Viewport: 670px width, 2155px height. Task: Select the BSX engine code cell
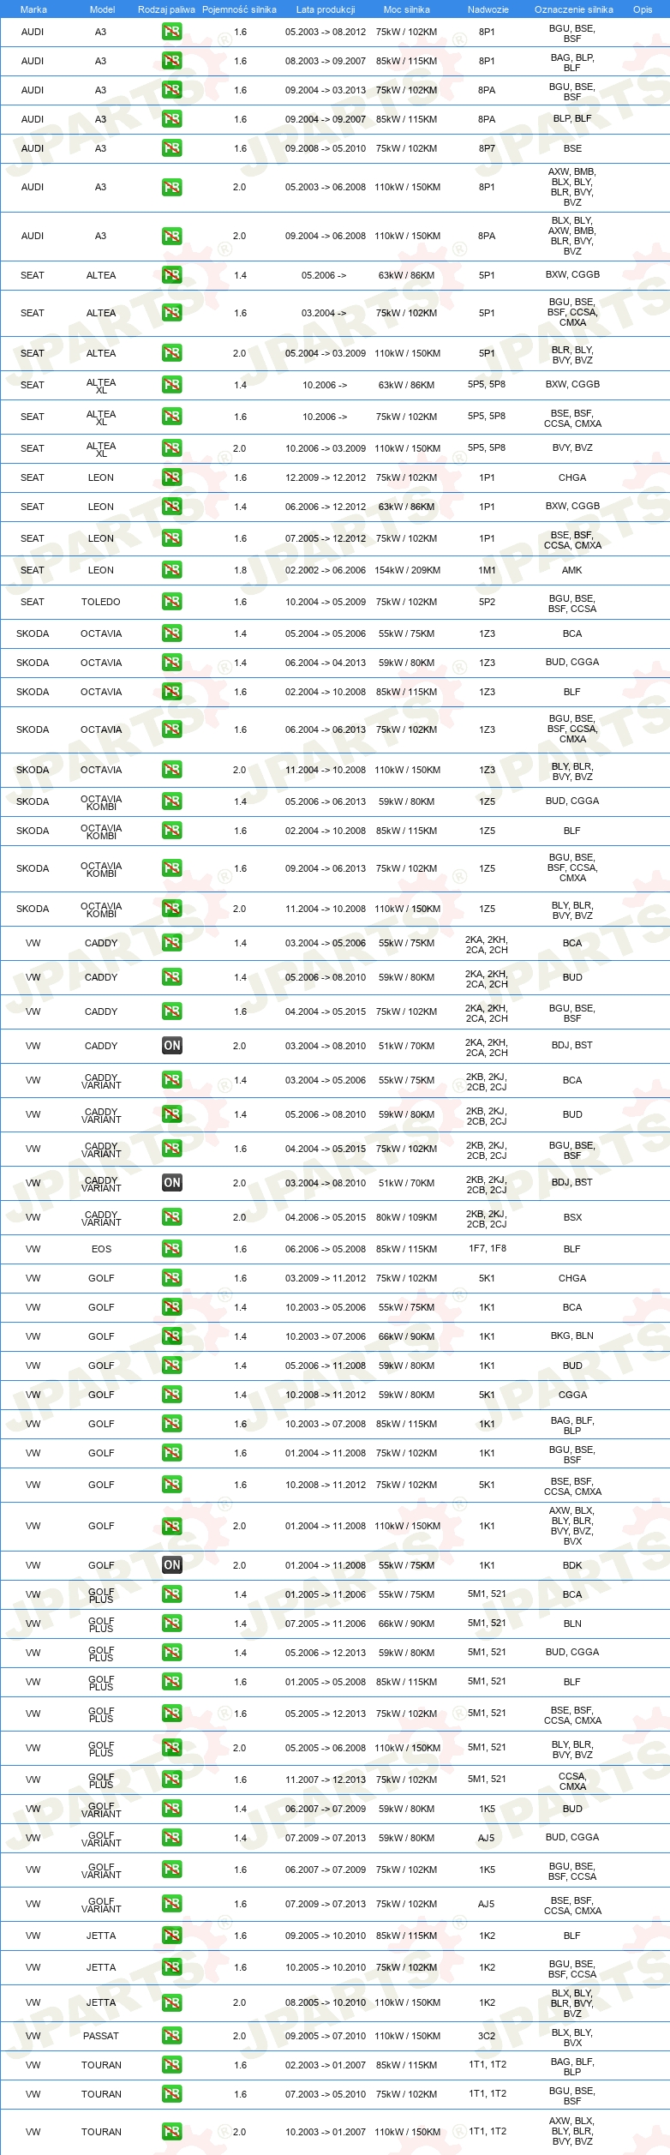coord(572,1217)
